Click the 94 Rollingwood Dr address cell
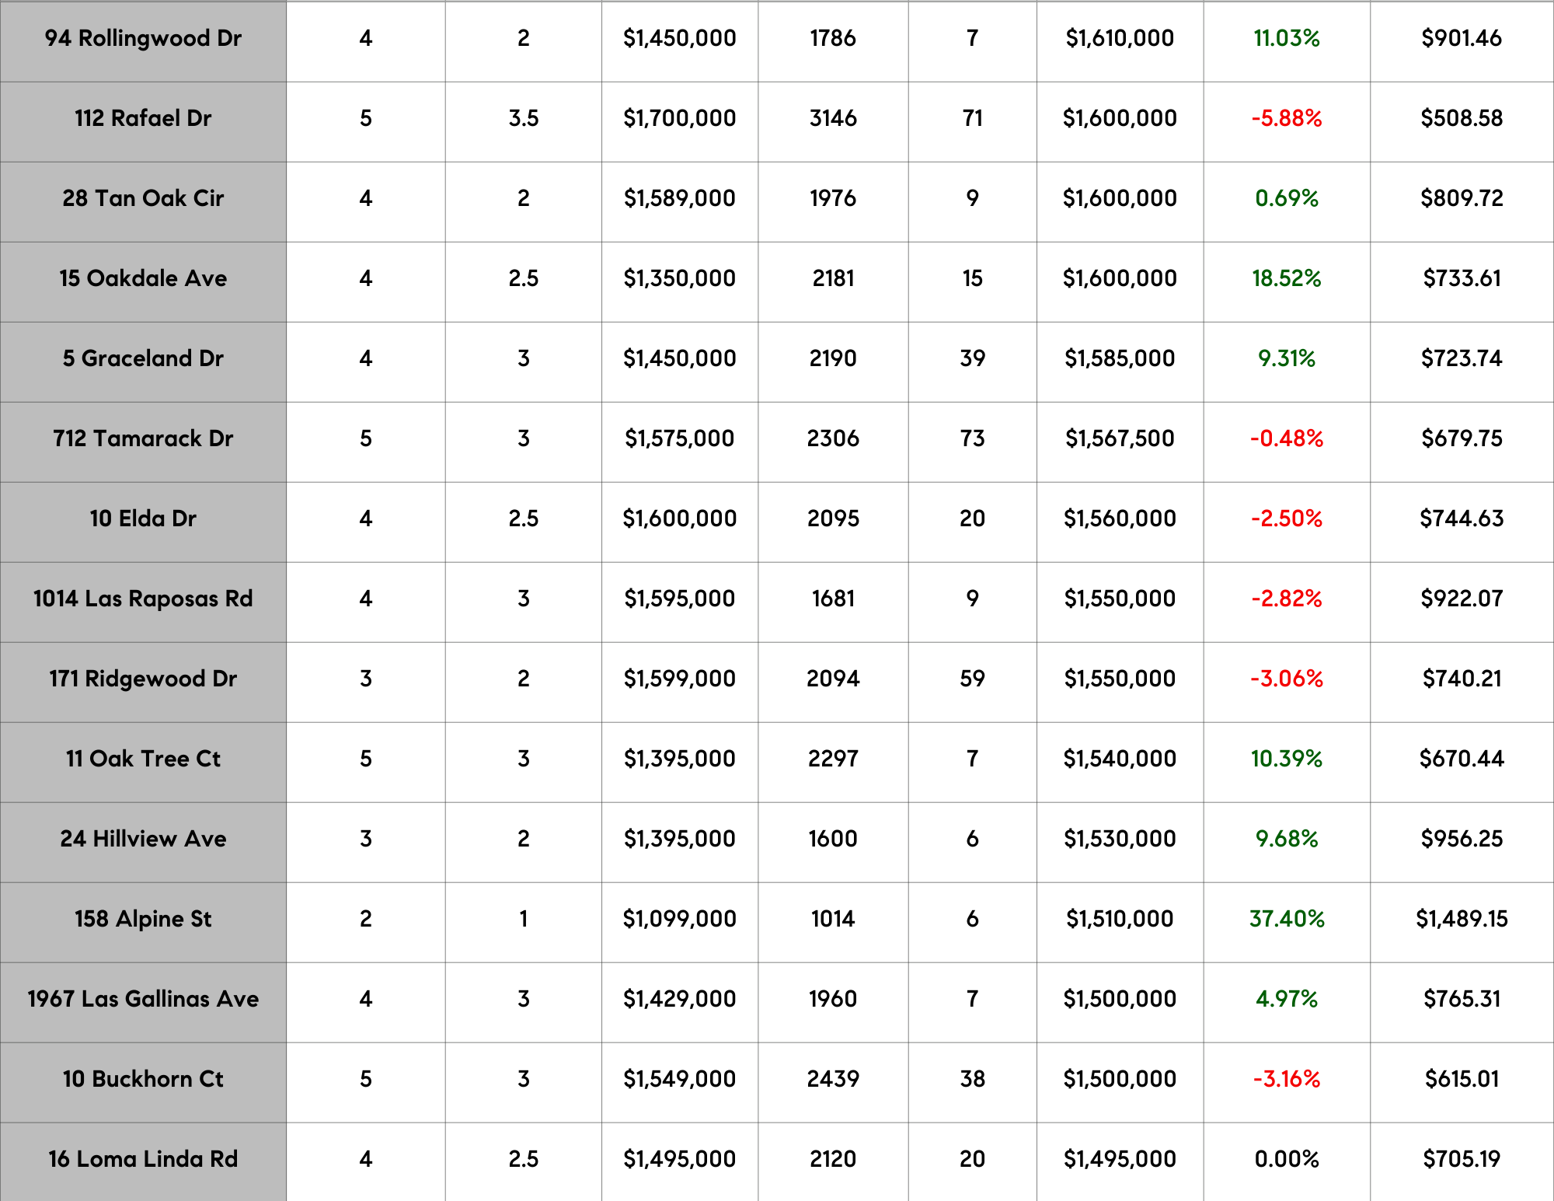 [143, 39]
